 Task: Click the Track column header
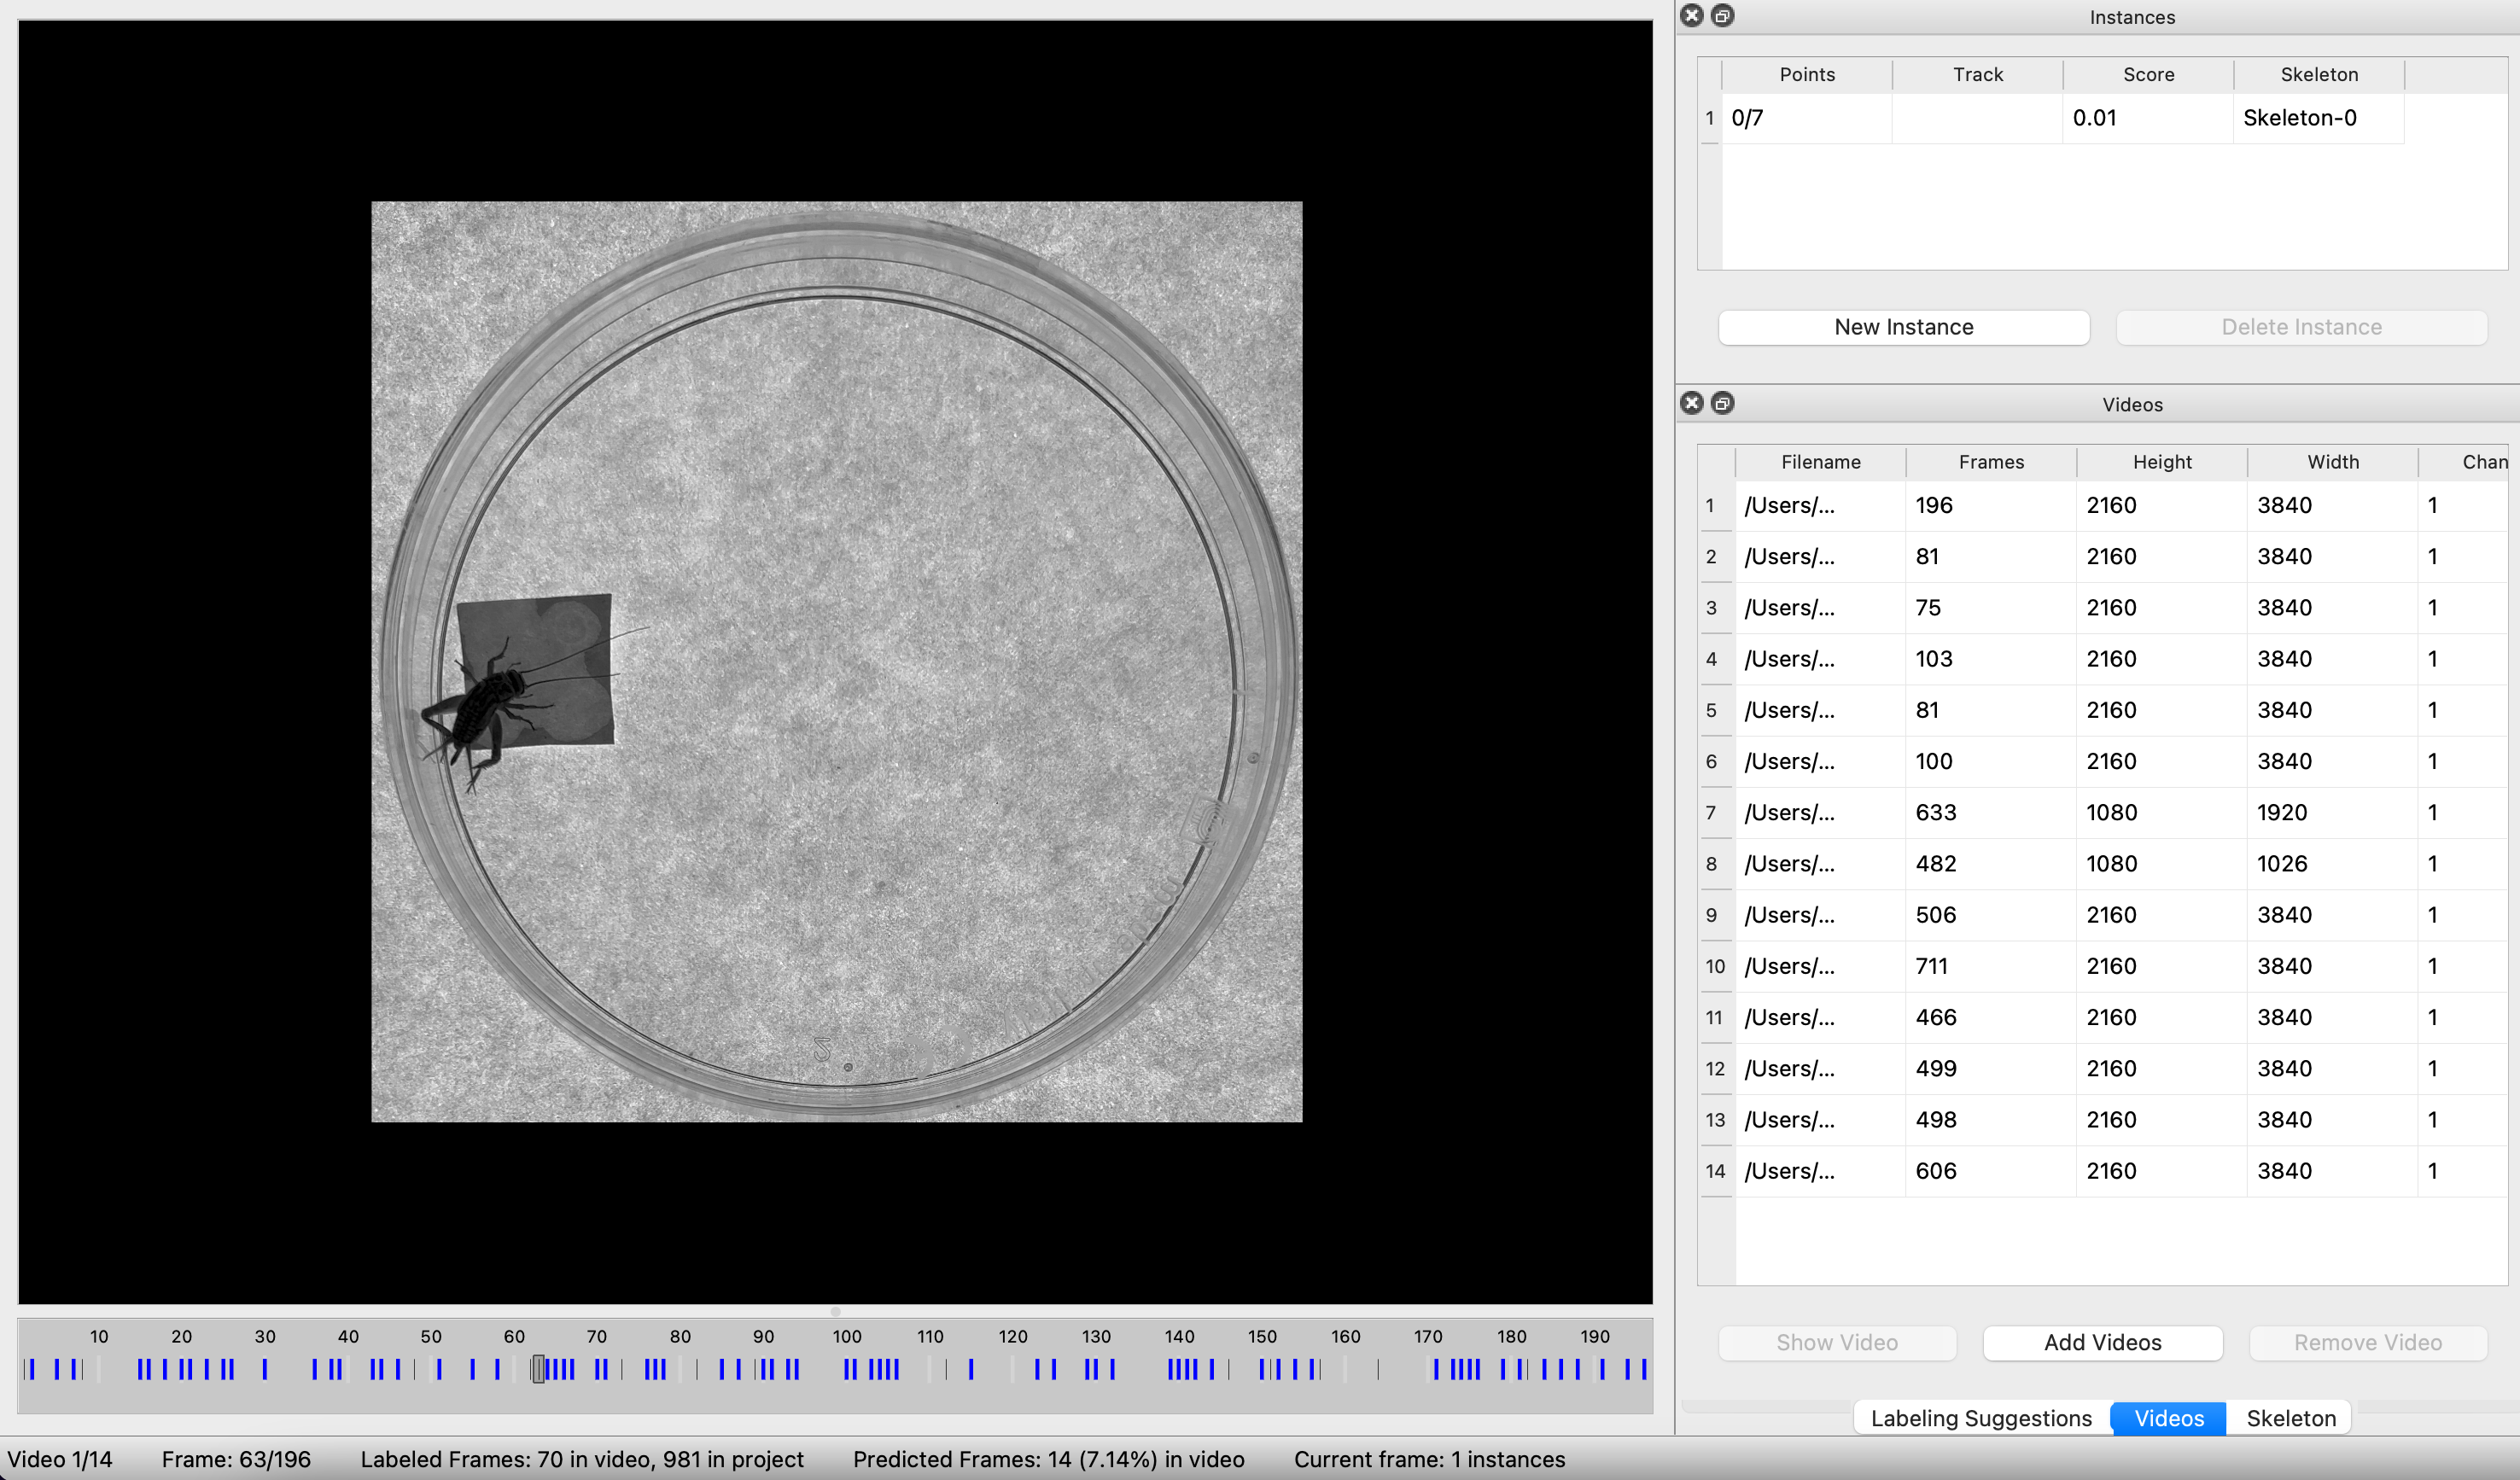[1978, 75]
